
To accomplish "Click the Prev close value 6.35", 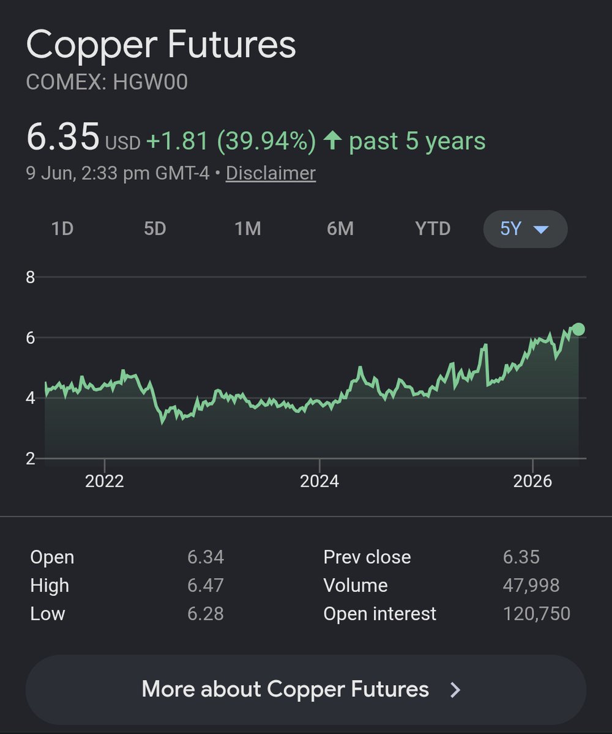I will tap(521, 557).
